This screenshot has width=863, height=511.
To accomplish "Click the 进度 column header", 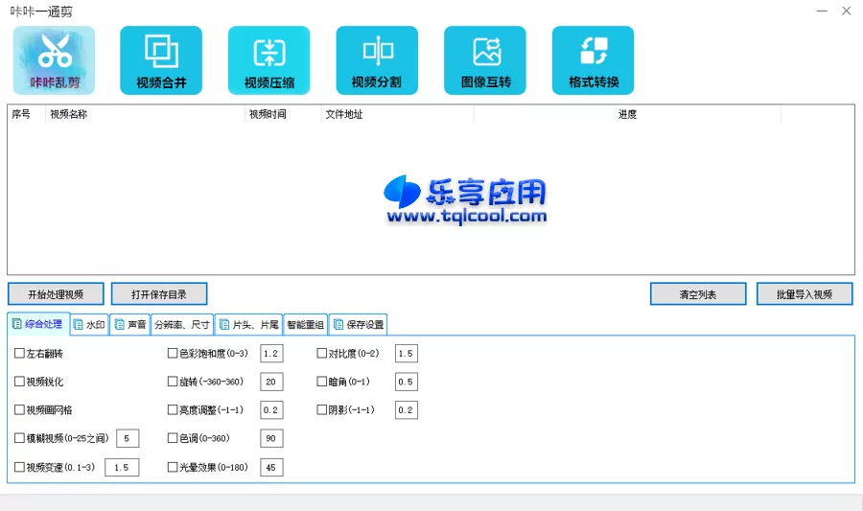I will point(627,114).
